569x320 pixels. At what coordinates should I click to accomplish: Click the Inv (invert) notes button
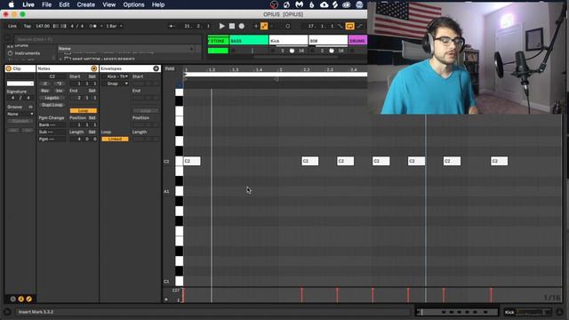click(x=59, y=91)
